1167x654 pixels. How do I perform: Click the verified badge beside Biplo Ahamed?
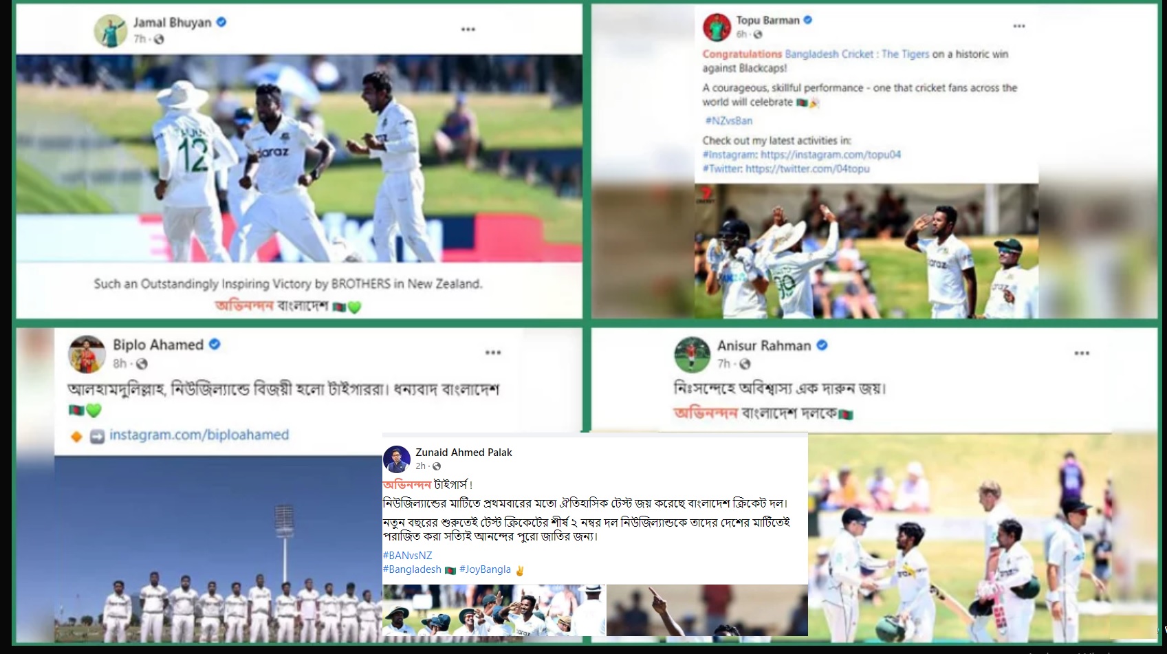tap(215, 344)
